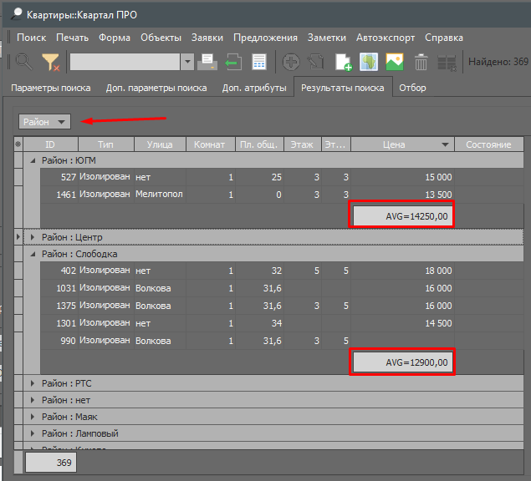Expand the Район : Центр group
531x481 pixels.
[x=33, y=237]
